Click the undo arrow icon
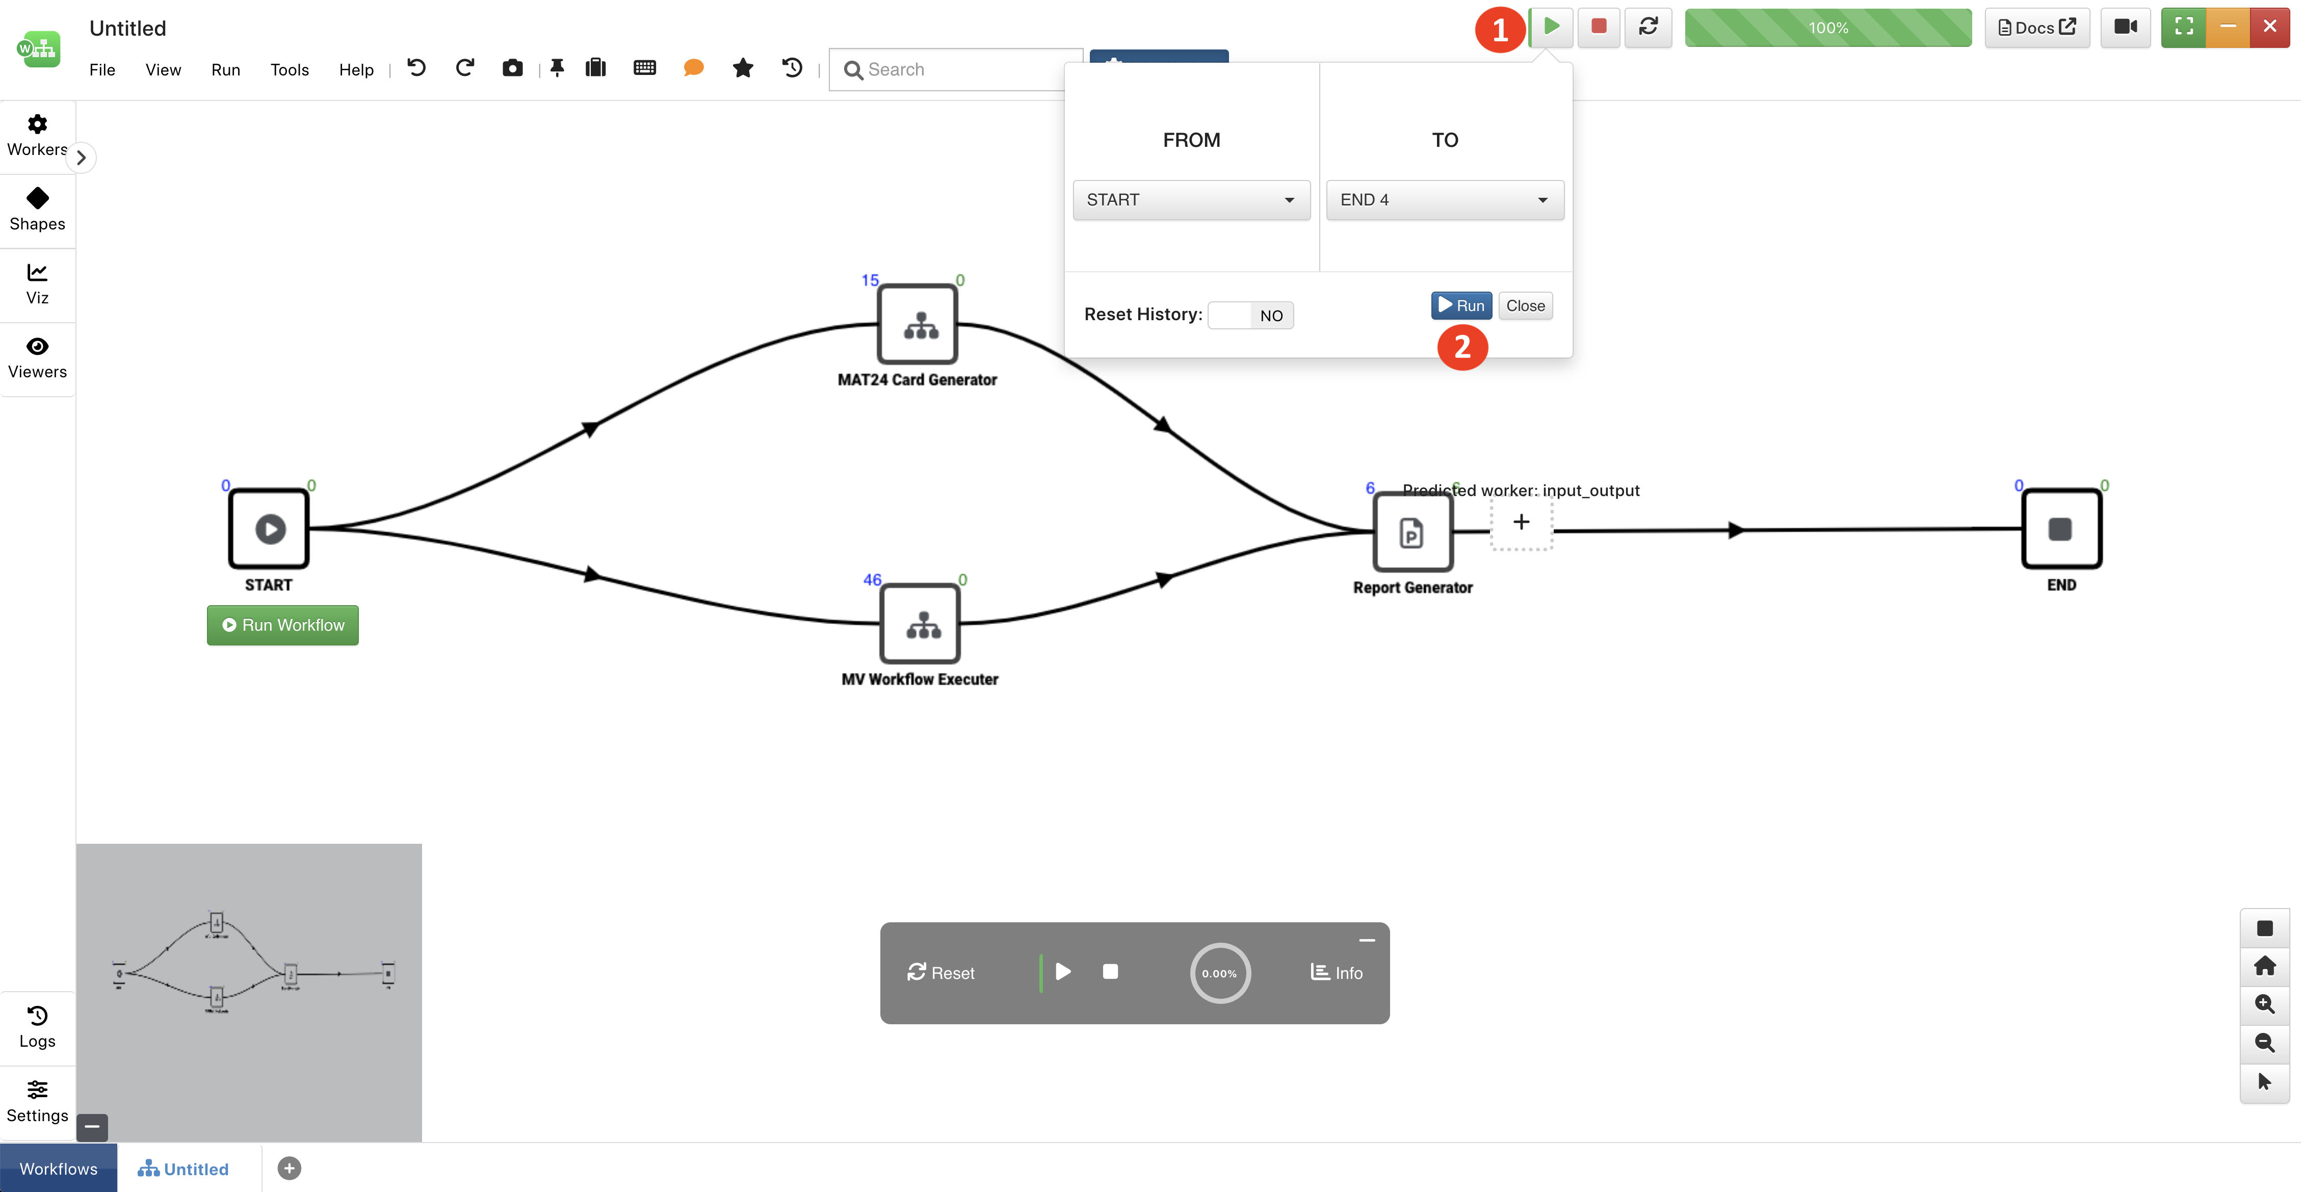 click(x=416, y=68)
